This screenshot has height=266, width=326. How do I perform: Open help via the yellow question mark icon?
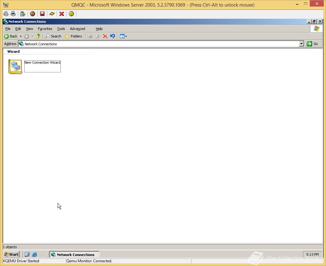pyautogui.click(x=71, y=14)
